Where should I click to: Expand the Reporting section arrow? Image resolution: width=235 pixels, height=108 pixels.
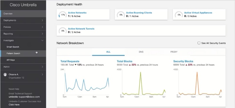42,34
